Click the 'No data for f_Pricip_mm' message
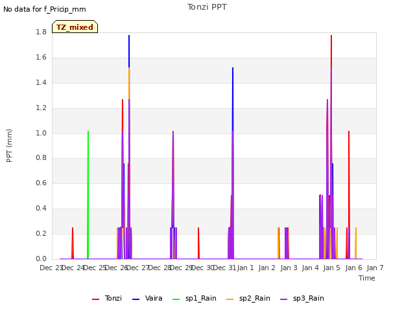This screenshot has width=415, height=311. (x=45, y=9)
